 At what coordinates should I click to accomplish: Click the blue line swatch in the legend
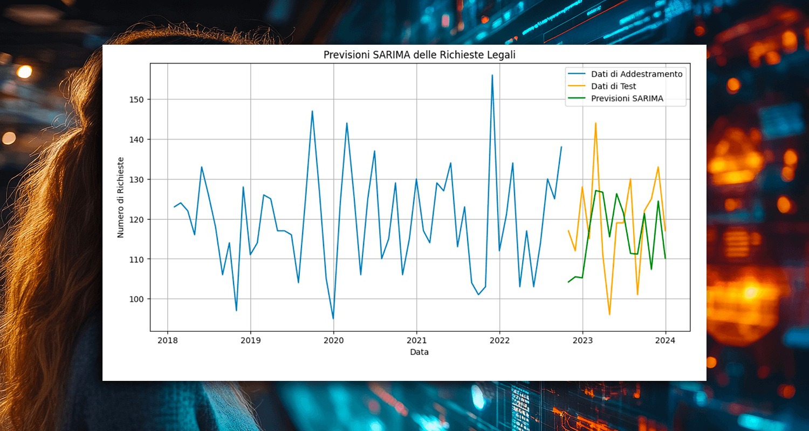pos(575,74)
